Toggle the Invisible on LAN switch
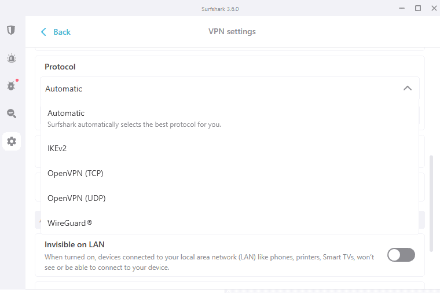440x293 pixels. pyautogui.click(x=401, y=255)
